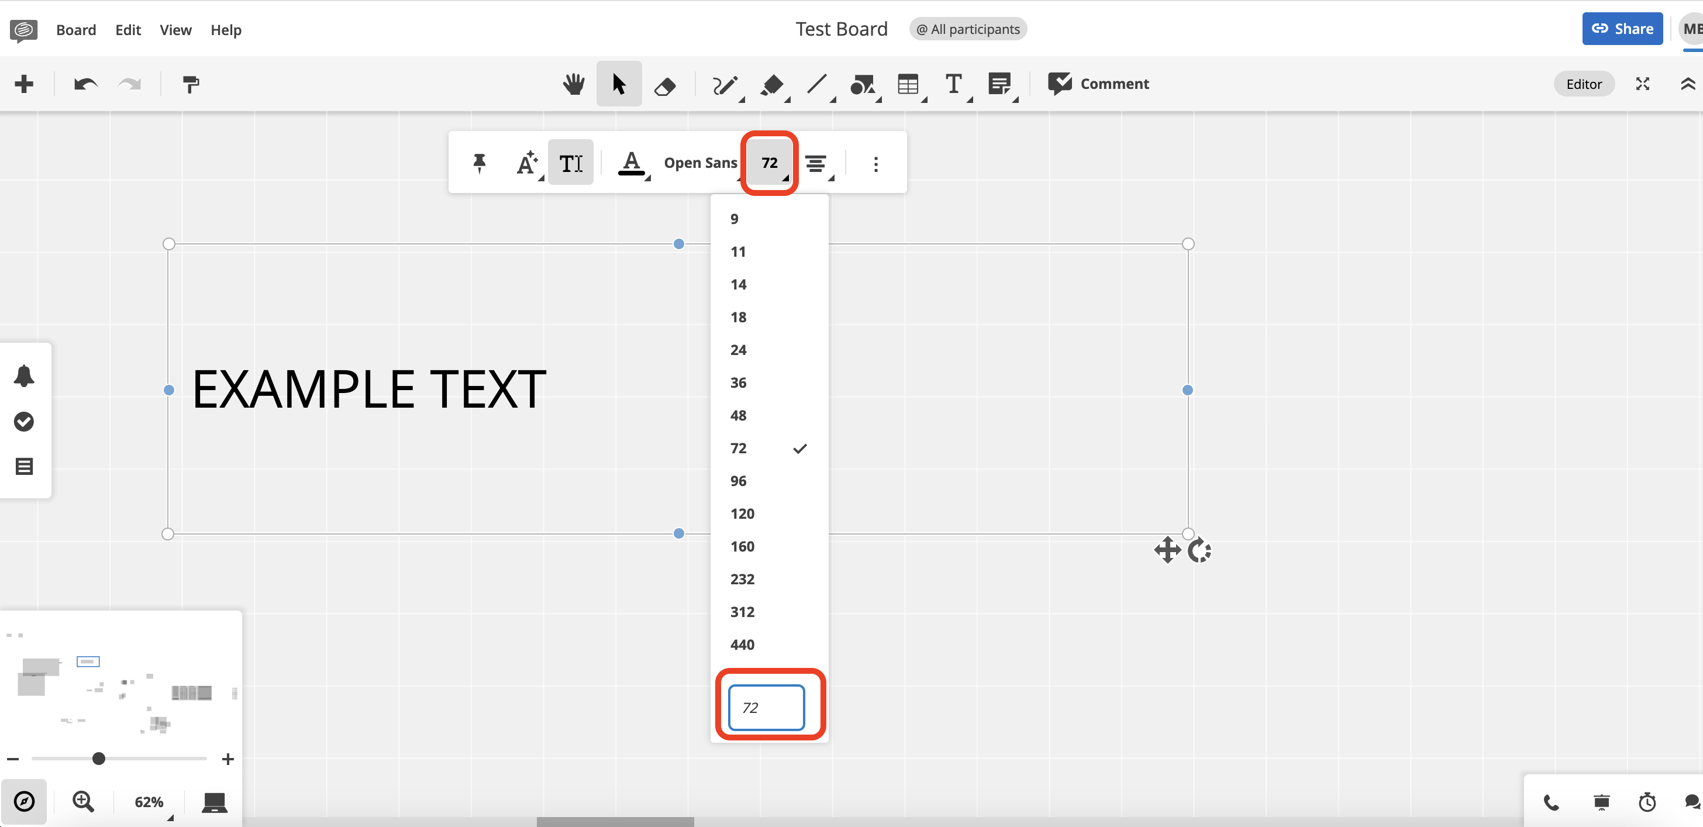Insert a table with table tool
The width and height of the screenshot is (1703, 827).
click(909, 85)
